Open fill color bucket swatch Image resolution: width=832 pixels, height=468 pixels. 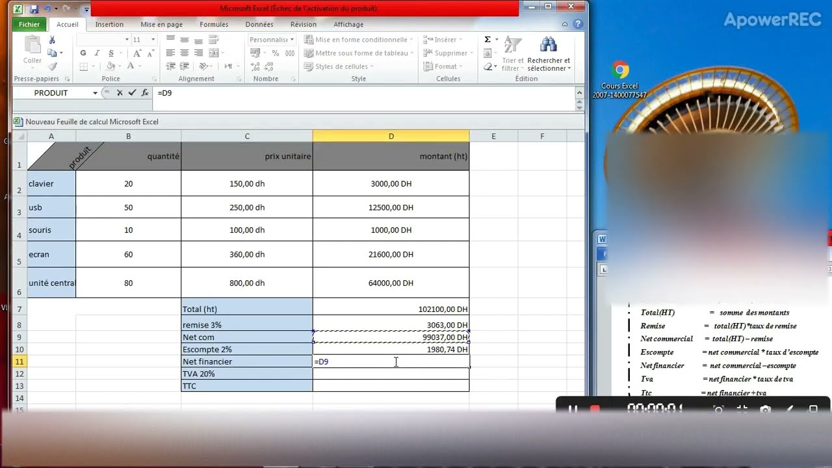click(110, 66)
